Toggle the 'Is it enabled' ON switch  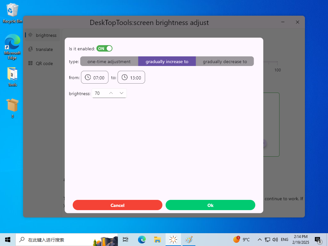pyautogui.click(x=104, y=49)
